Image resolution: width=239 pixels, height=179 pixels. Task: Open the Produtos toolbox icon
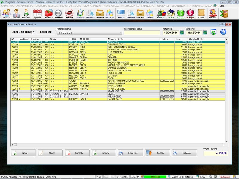click(48, 14)
